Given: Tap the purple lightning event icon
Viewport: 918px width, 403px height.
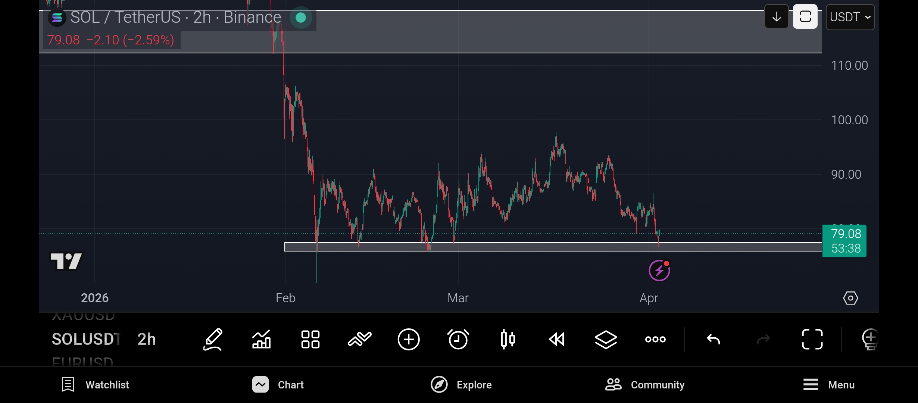Looking at the screenshot, I should tap(659, 271).
